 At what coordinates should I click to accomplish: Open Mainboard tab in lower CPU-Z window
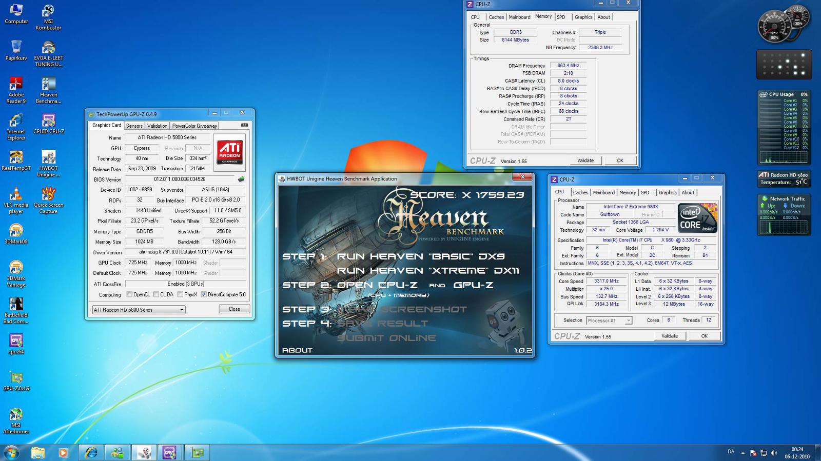tap(603, 192)
